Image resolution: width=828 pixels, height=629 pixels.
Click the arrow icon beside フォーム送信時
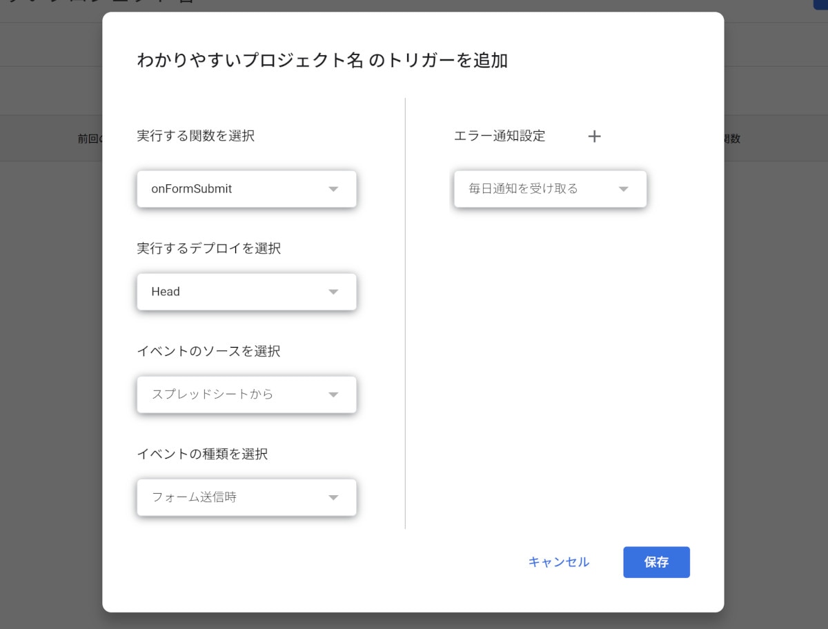click(x=333, y=497)
